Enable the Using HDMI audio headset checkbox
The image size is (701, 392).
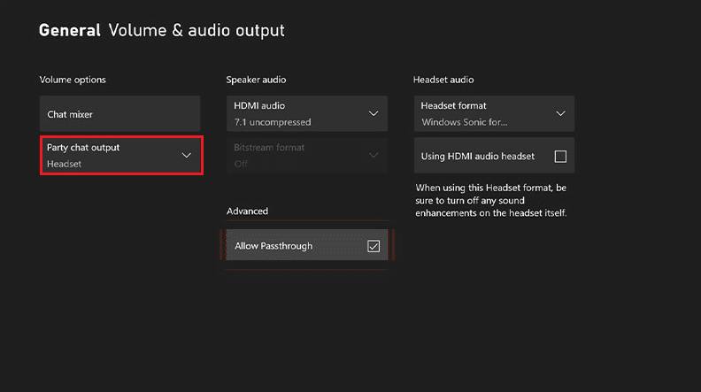point(560,157)
